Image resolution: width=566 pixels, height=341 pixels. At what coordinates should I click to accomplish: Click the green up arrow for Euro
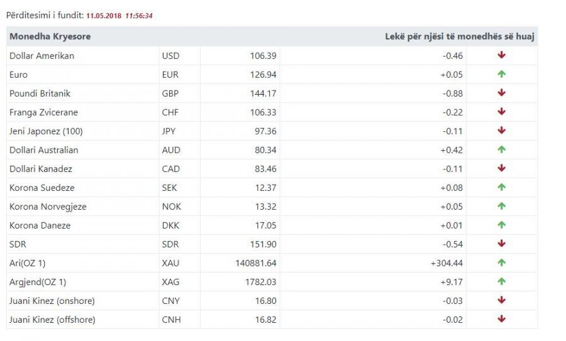click(501, 74)
